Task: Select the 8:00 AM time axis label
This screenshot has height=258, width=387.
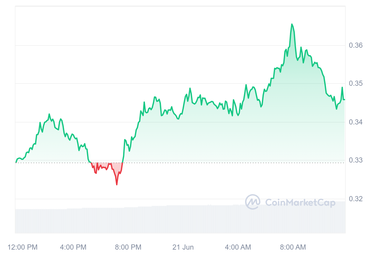Action: pos(293,247)
